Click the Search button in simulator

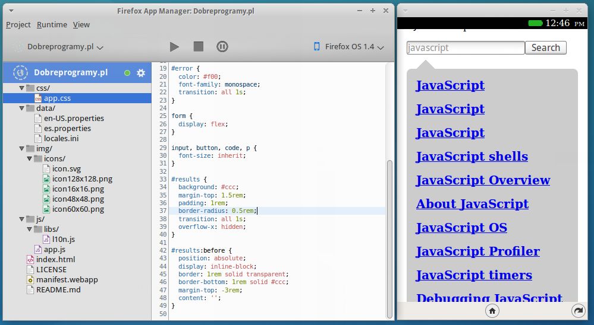coord(545,47)
